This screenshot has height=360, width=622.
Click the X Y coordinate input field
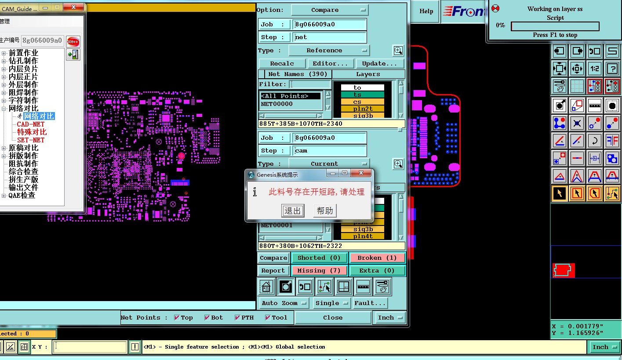pyautogui.click(x=90, y=347)
